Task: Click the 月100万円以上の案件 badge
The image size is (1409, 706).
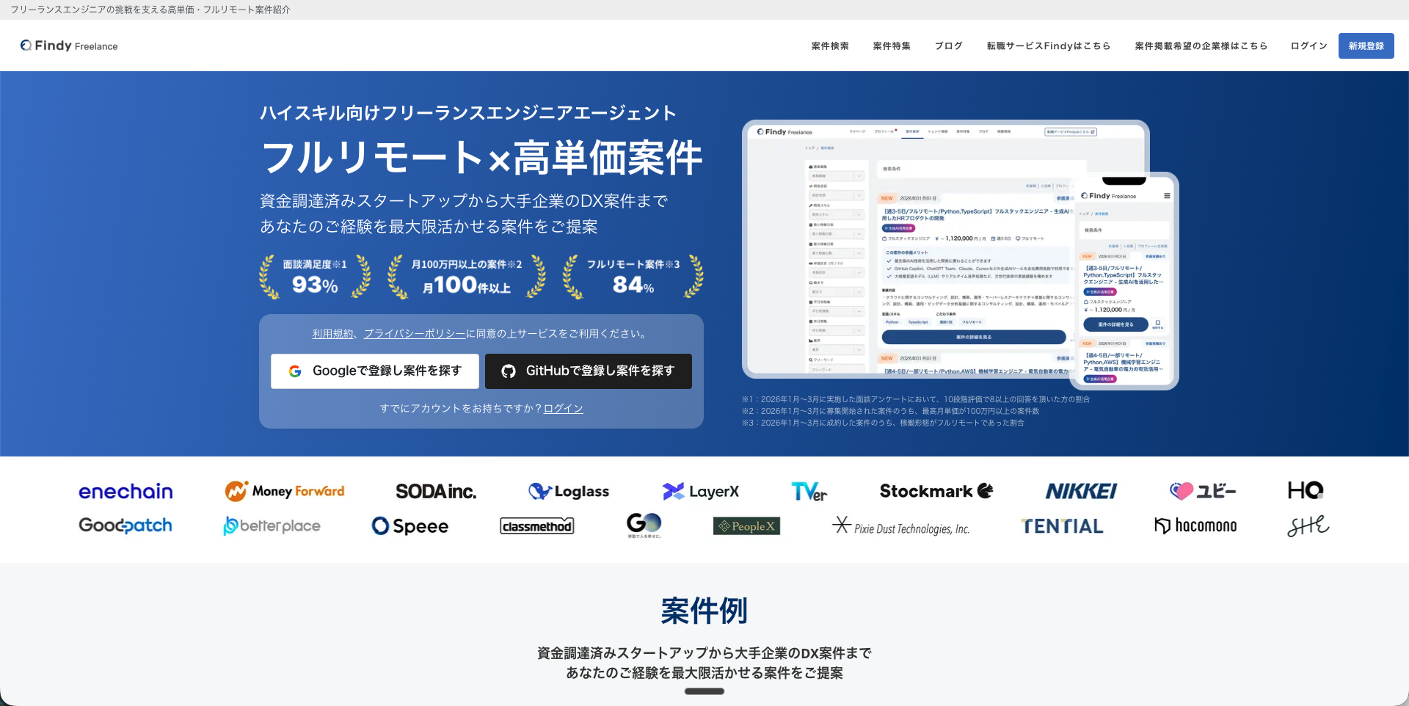Action: point(467,277)
